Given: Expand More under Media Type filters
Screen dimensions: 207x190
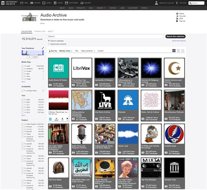Looking at the screenshot, I should click(23, 82).
